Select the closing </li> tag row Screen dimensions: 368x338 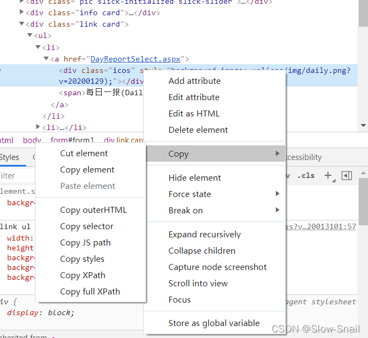53,116
